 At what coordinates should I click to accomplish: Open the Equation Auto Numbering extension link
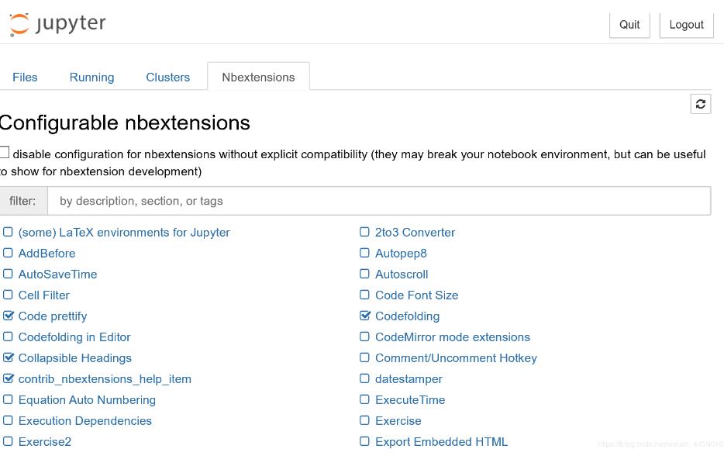pyautogui.click(x=87, y=399)
